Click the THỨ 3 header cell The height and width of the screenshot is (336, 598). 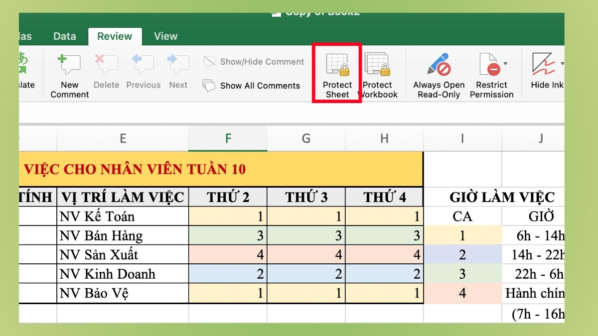tap(305, 197)
